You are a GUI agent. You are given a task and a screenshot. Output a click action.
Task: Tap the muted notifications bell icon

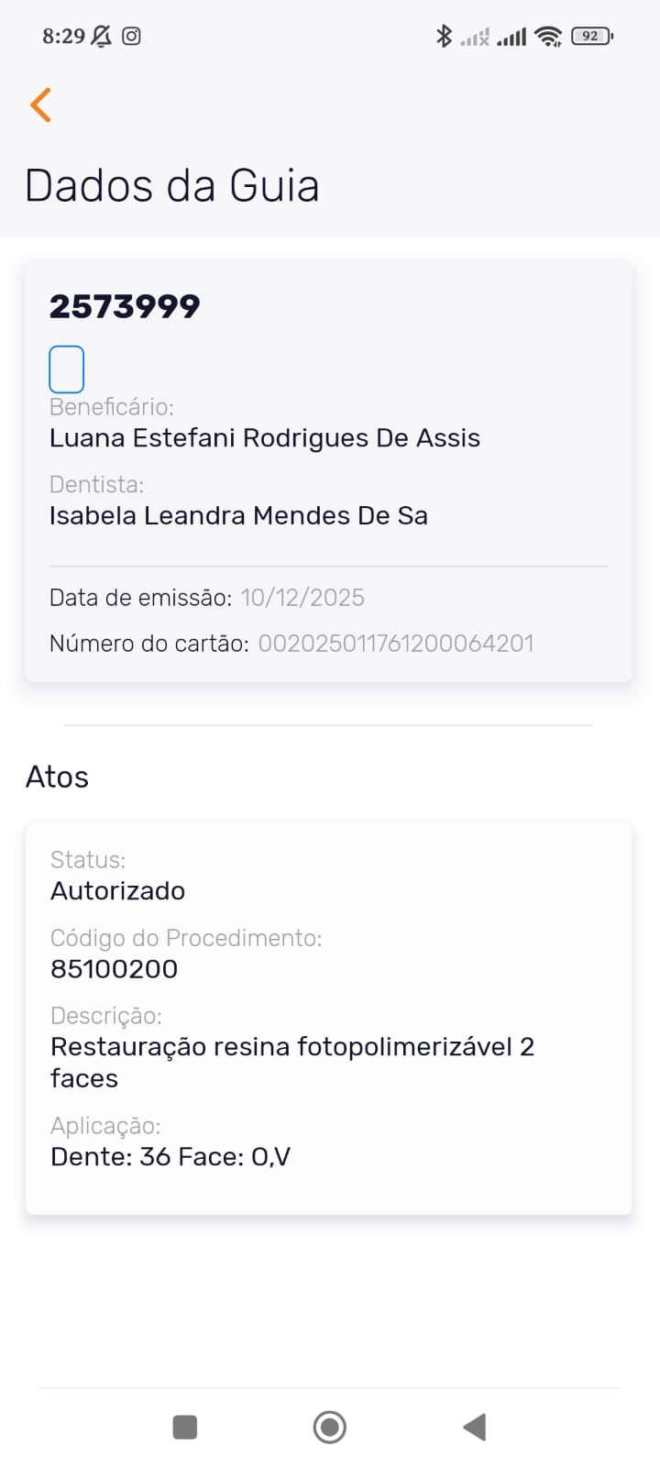coord(102,37)
